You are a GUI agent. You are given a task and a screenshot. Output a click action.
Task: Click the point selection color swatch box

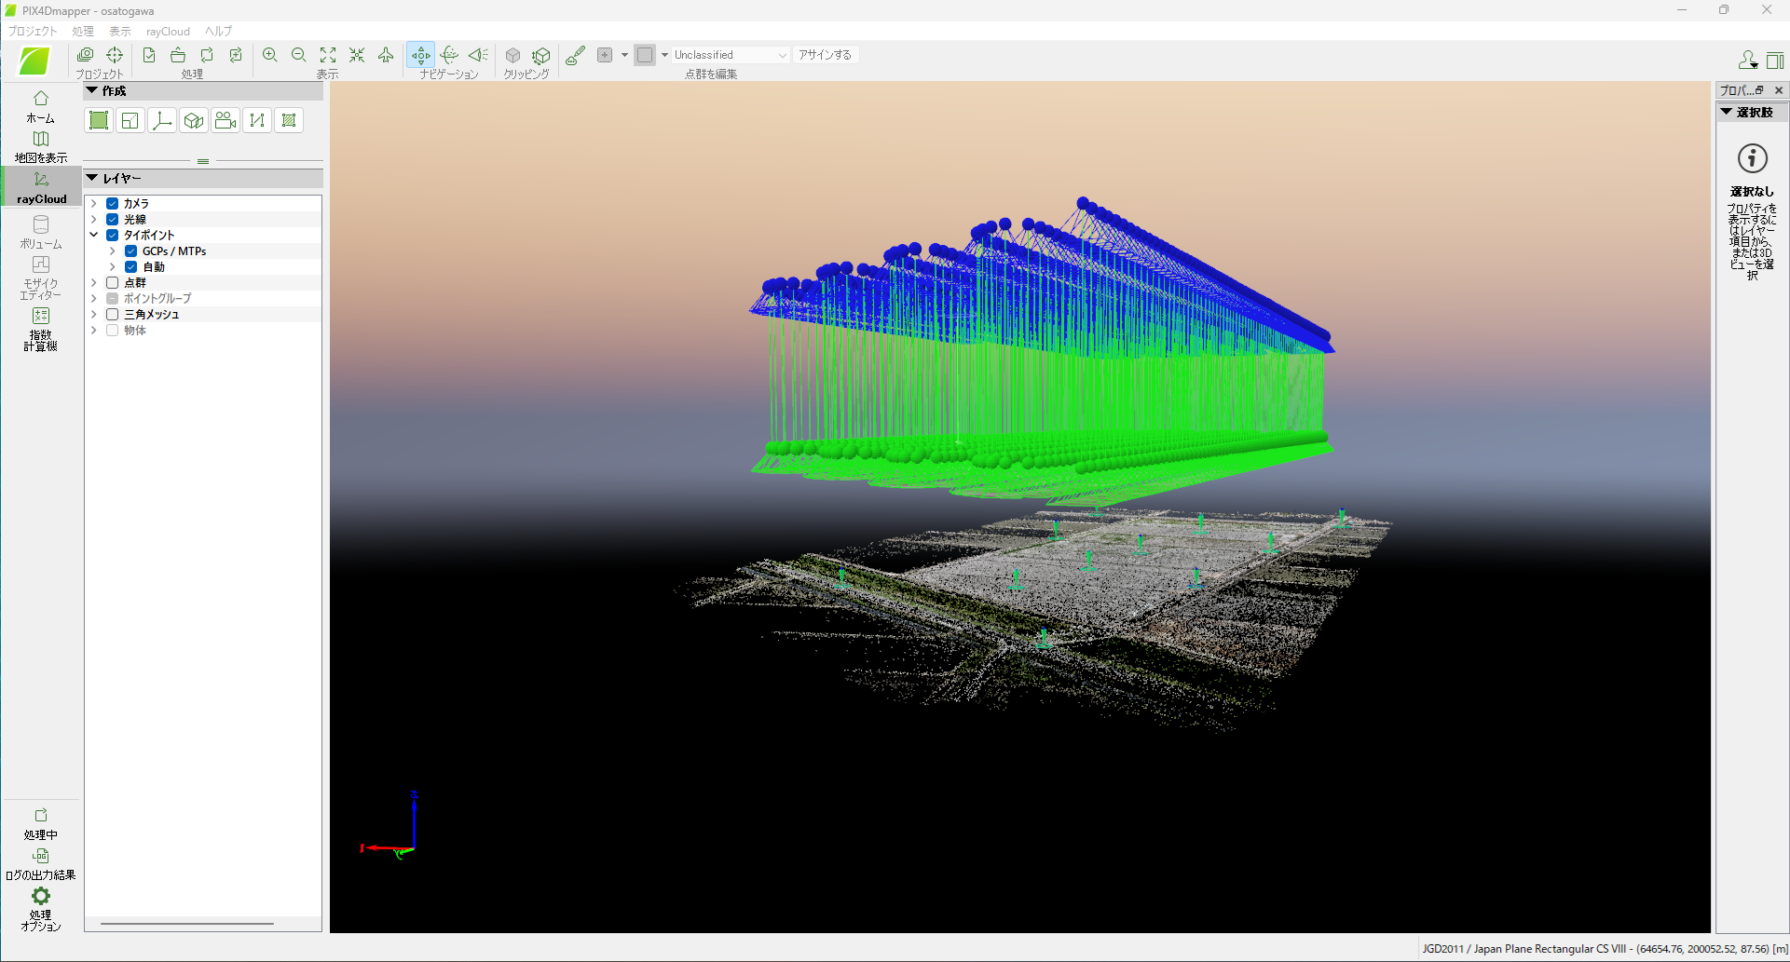click(x=645, y=55)
